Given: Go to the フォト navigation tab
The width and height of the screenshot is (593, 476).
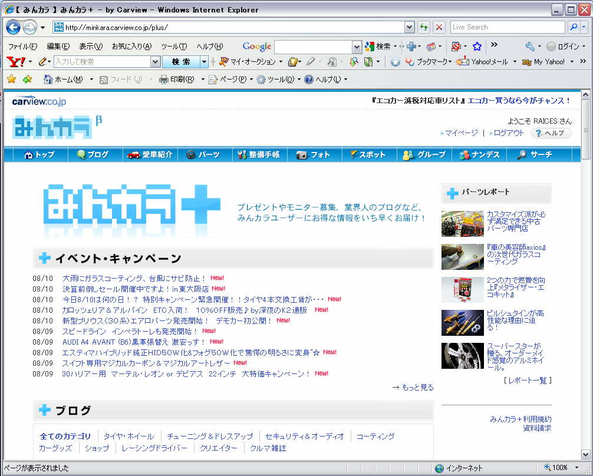Looking at the screenshot, I should [x=314, y=154].
